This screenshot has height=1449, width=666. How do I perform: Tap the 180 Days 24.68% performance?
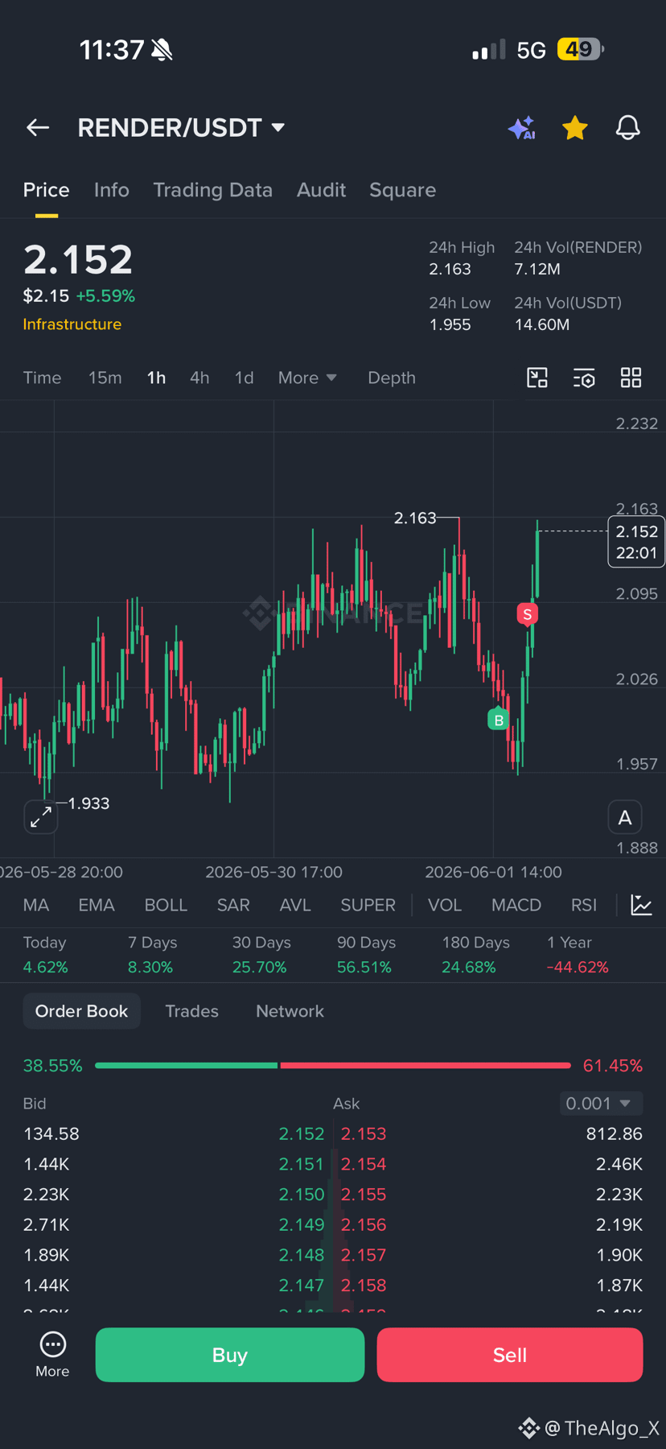click(475, 955)
